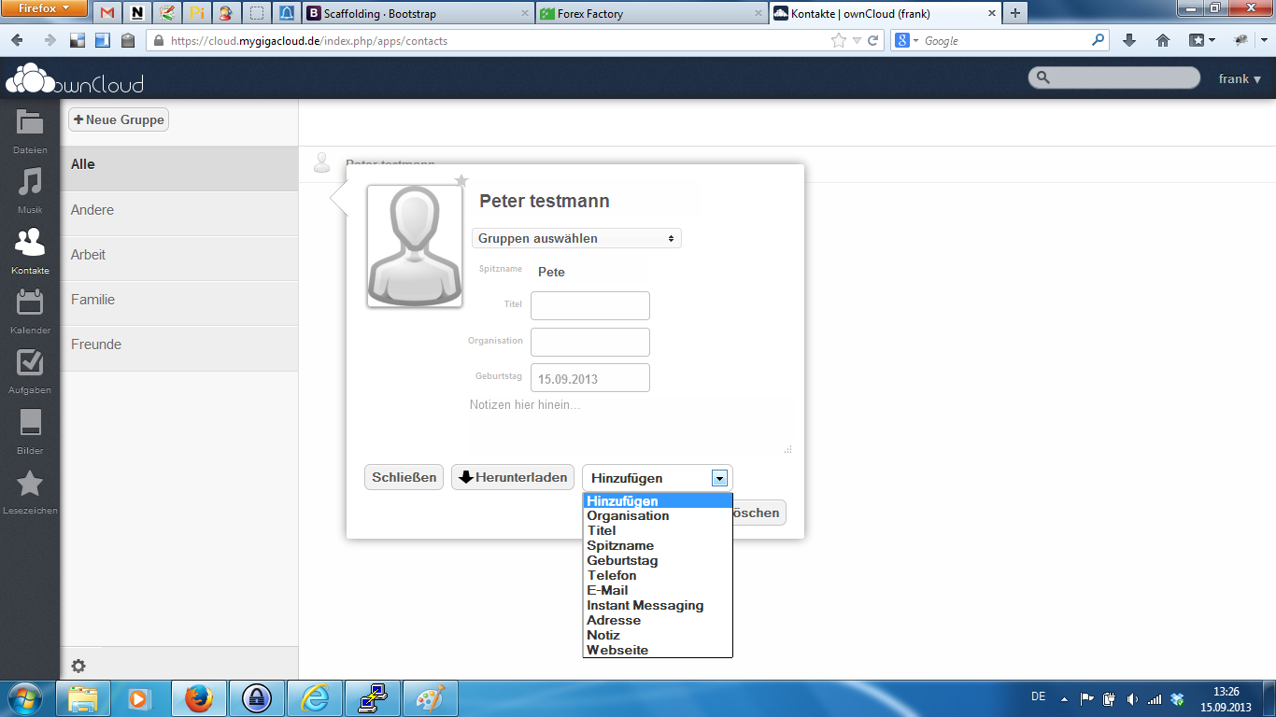Image resolution: width=1276 pixels, height=717 pixels.
Task: Click the notes text area
Action: (628, 425)
